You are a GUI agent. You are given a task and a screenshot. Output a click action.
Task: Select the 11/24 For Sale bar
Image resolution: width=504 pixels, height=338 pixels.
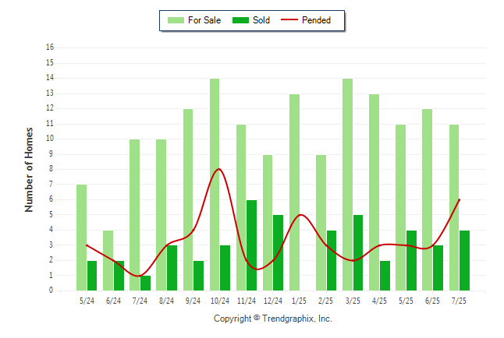[241, 207]
